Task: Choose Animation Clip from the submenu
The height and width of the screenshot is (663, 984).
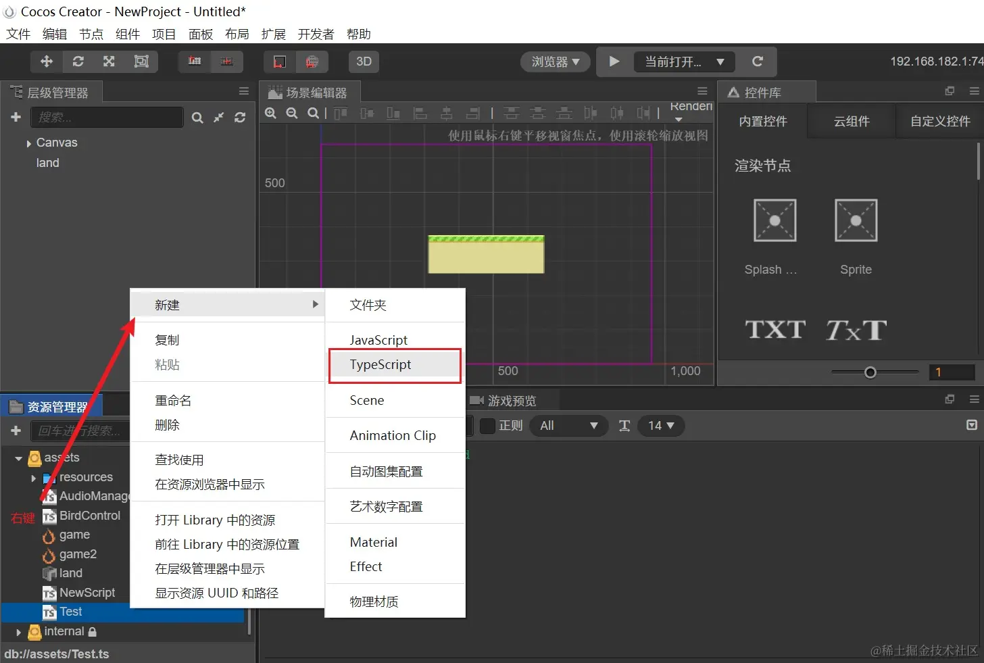Action: pos(395,436)
